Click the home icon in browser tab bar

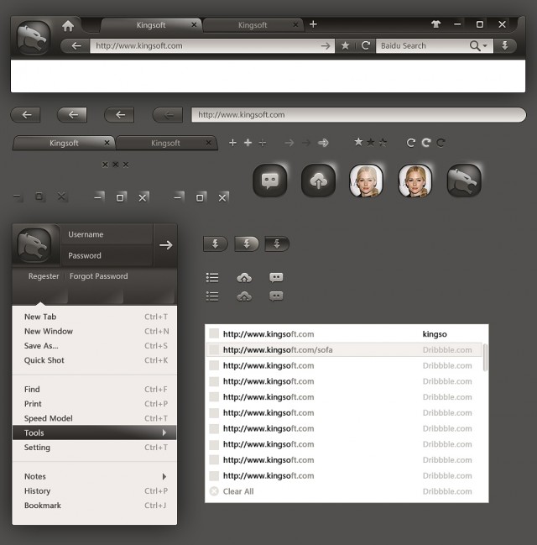68,26
